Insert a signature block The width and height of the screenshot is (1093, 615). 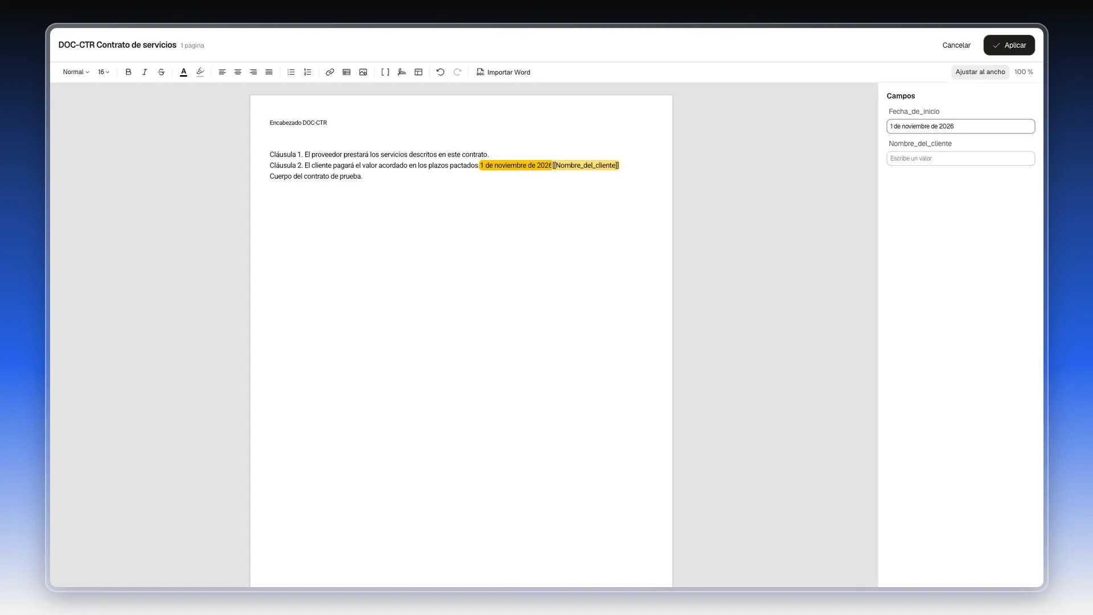click(402, 72)
